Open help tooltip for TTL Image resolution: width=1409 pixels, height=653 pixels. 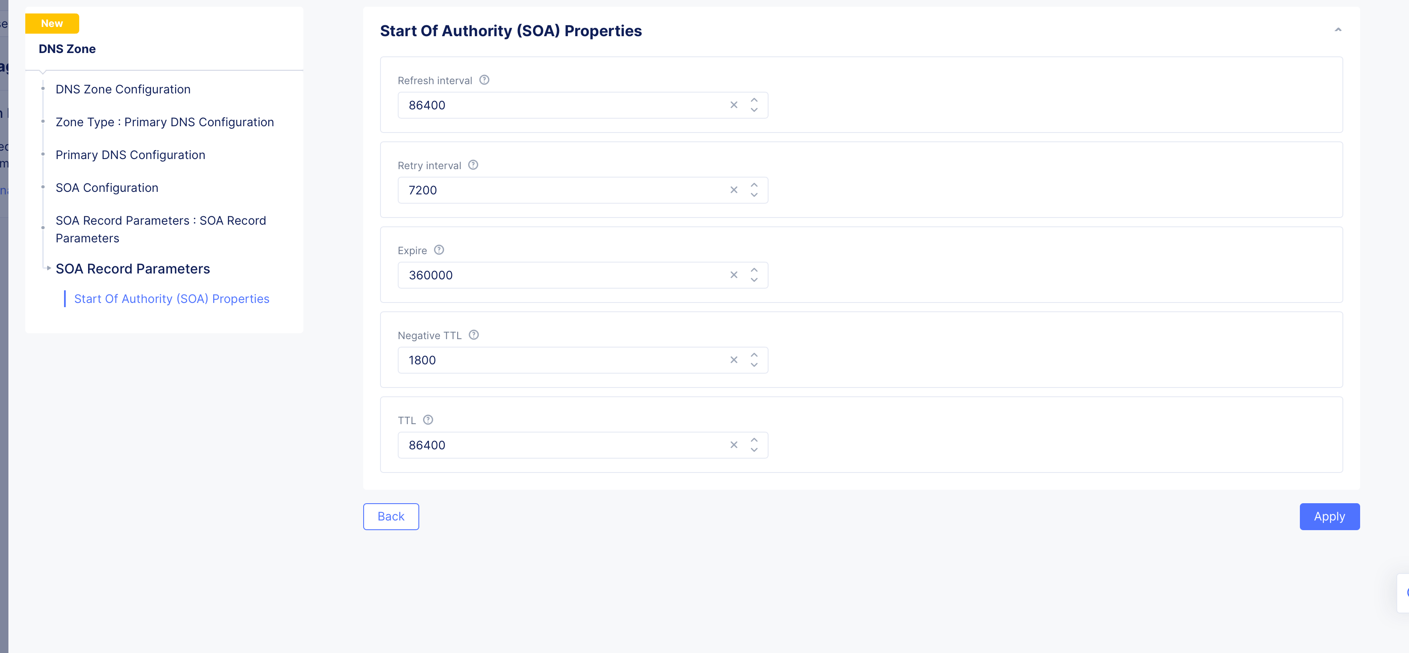click(428, 420)
